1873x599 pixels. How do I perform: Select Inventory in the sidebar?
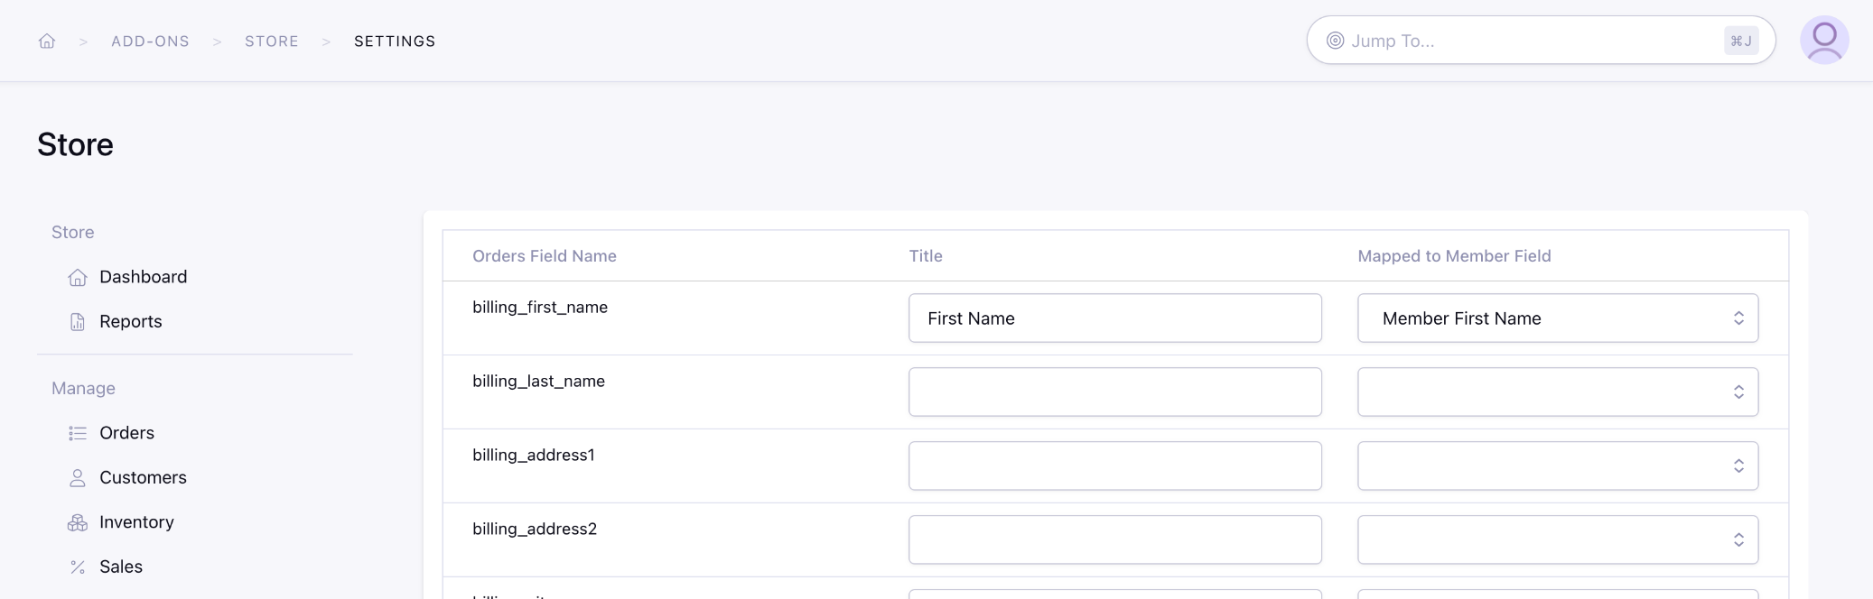[136, 522]
